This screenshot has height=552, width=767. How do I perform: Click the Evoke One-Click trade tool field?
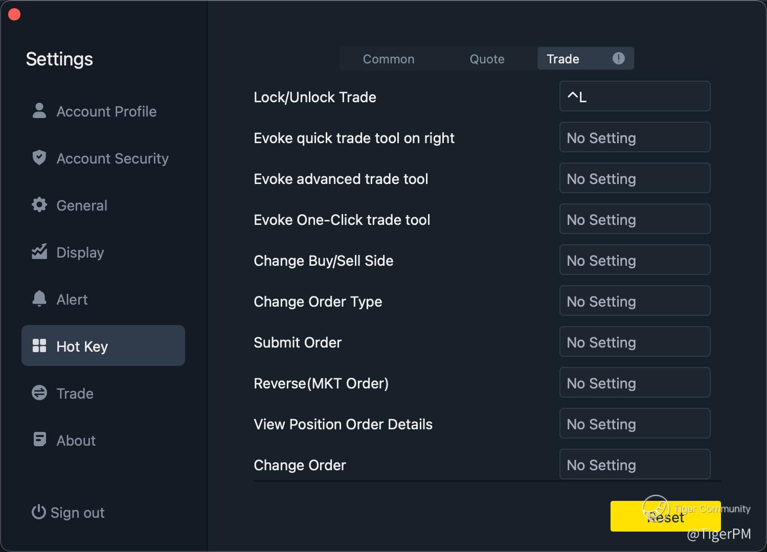[x=635, y=219]
